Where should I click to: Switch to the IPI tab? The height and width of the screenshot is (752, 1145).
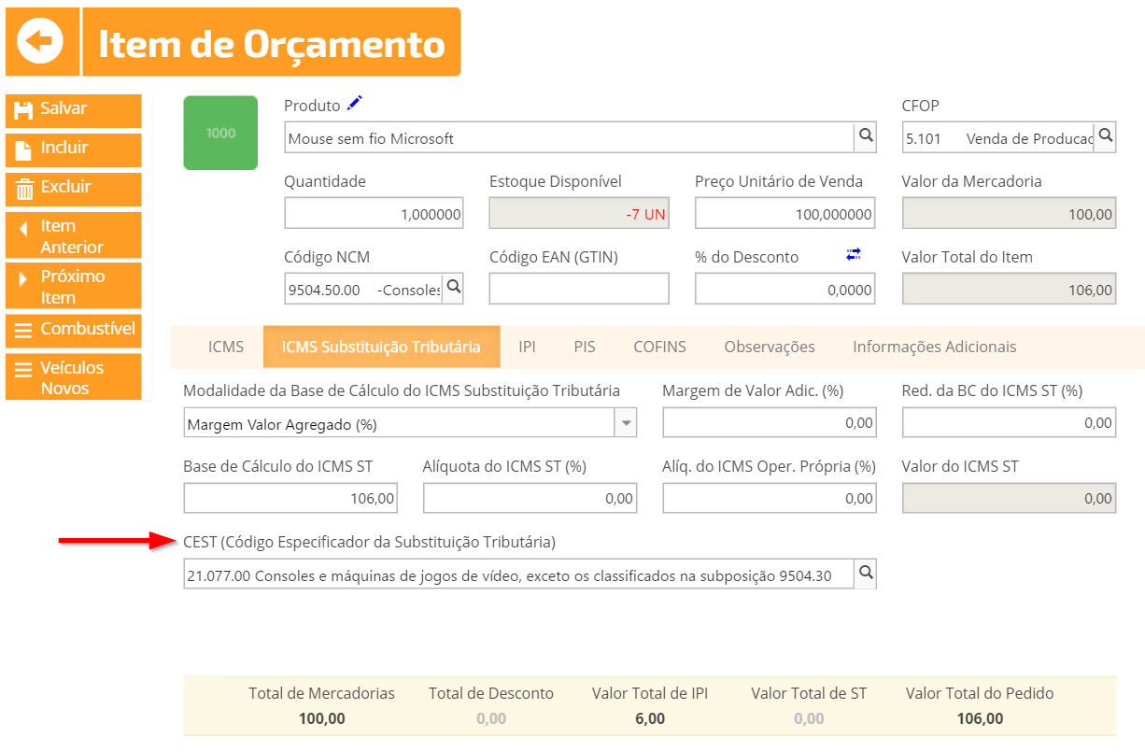coord(527,346)
